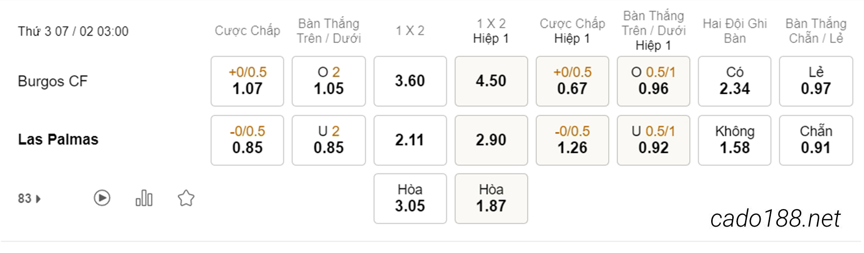Pick Over 2 goals odds 1.05
The height and width of the screenshot is (253, 864).
tap(329, 81)
